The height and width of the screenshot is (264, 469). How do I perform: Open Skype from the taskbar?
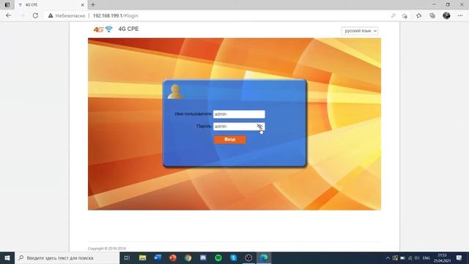[234, 257]
